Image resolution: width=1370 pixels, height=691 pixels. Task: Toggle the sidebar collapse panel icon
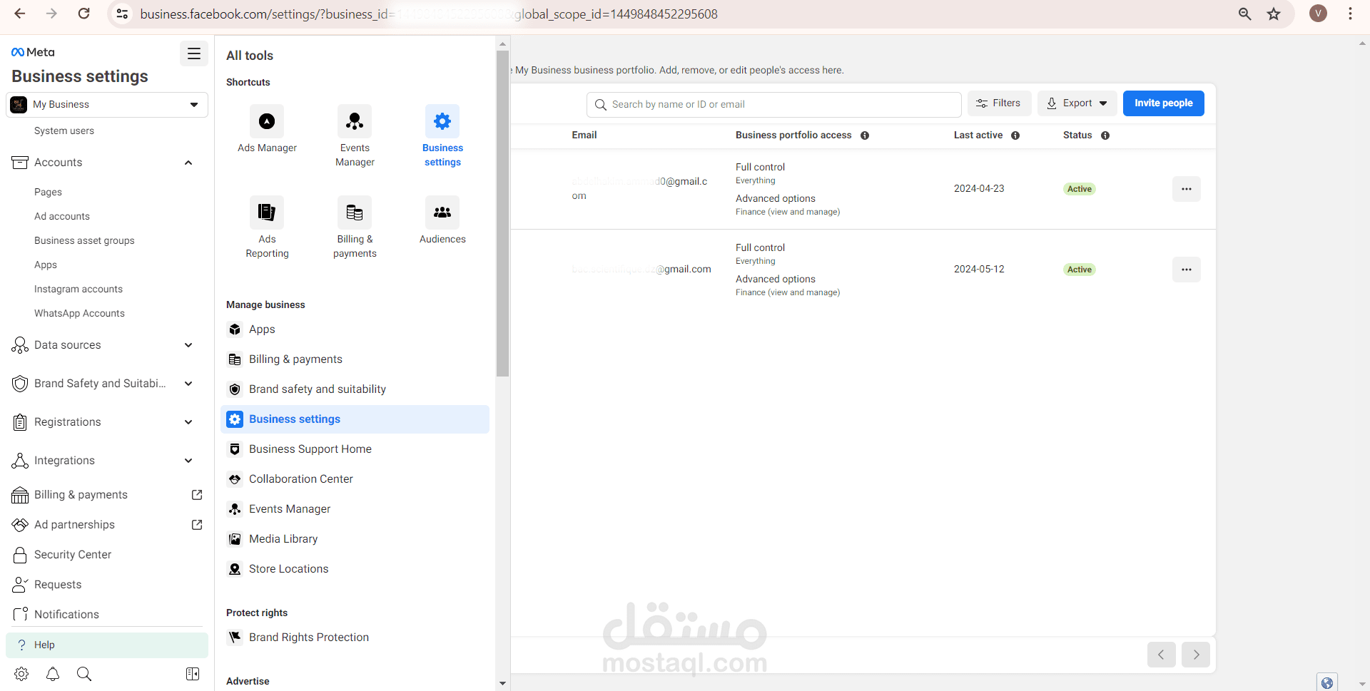click(193, 674)
